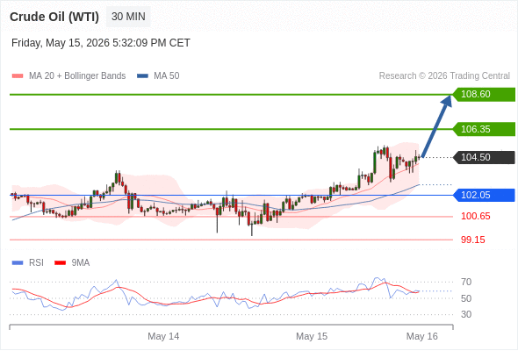Click the 9MA legend label
The width and height of the screenshot is (518, 351).
click(x=81, y=263)
